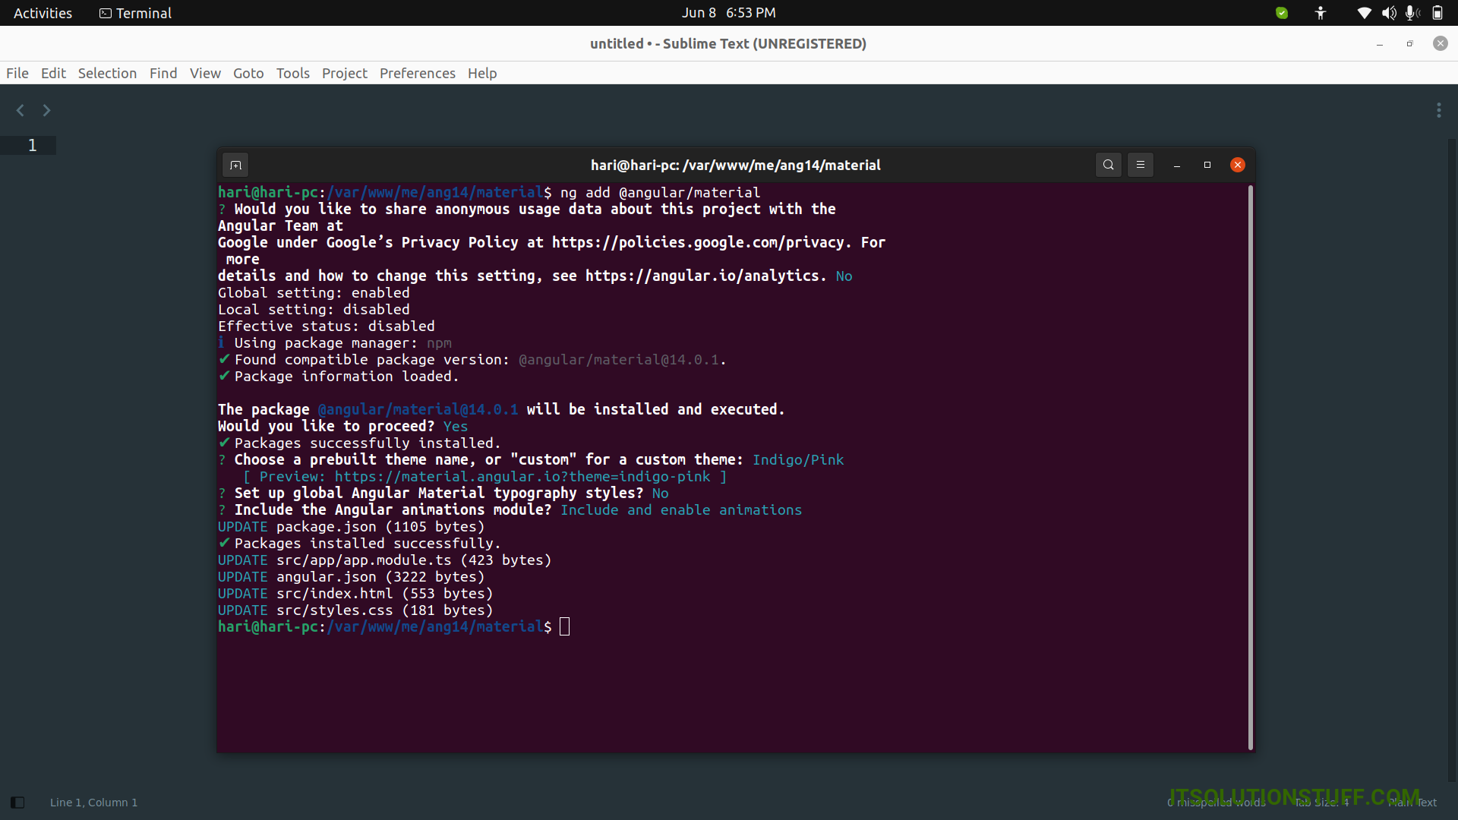Open the Goto menu

click(x=248, y=73)
